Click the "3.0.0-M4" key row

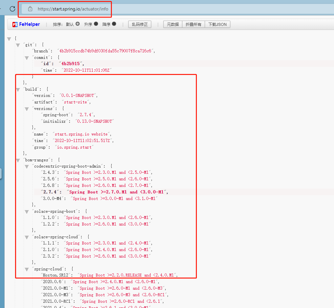52,199
